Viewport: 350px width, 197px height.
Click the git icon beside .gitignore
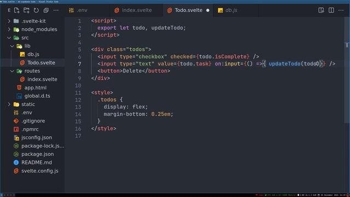(x=16, y=121)
